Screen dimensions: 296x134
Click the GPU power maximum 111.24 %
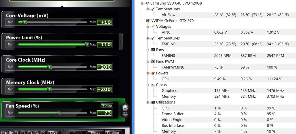coord(275,79)
